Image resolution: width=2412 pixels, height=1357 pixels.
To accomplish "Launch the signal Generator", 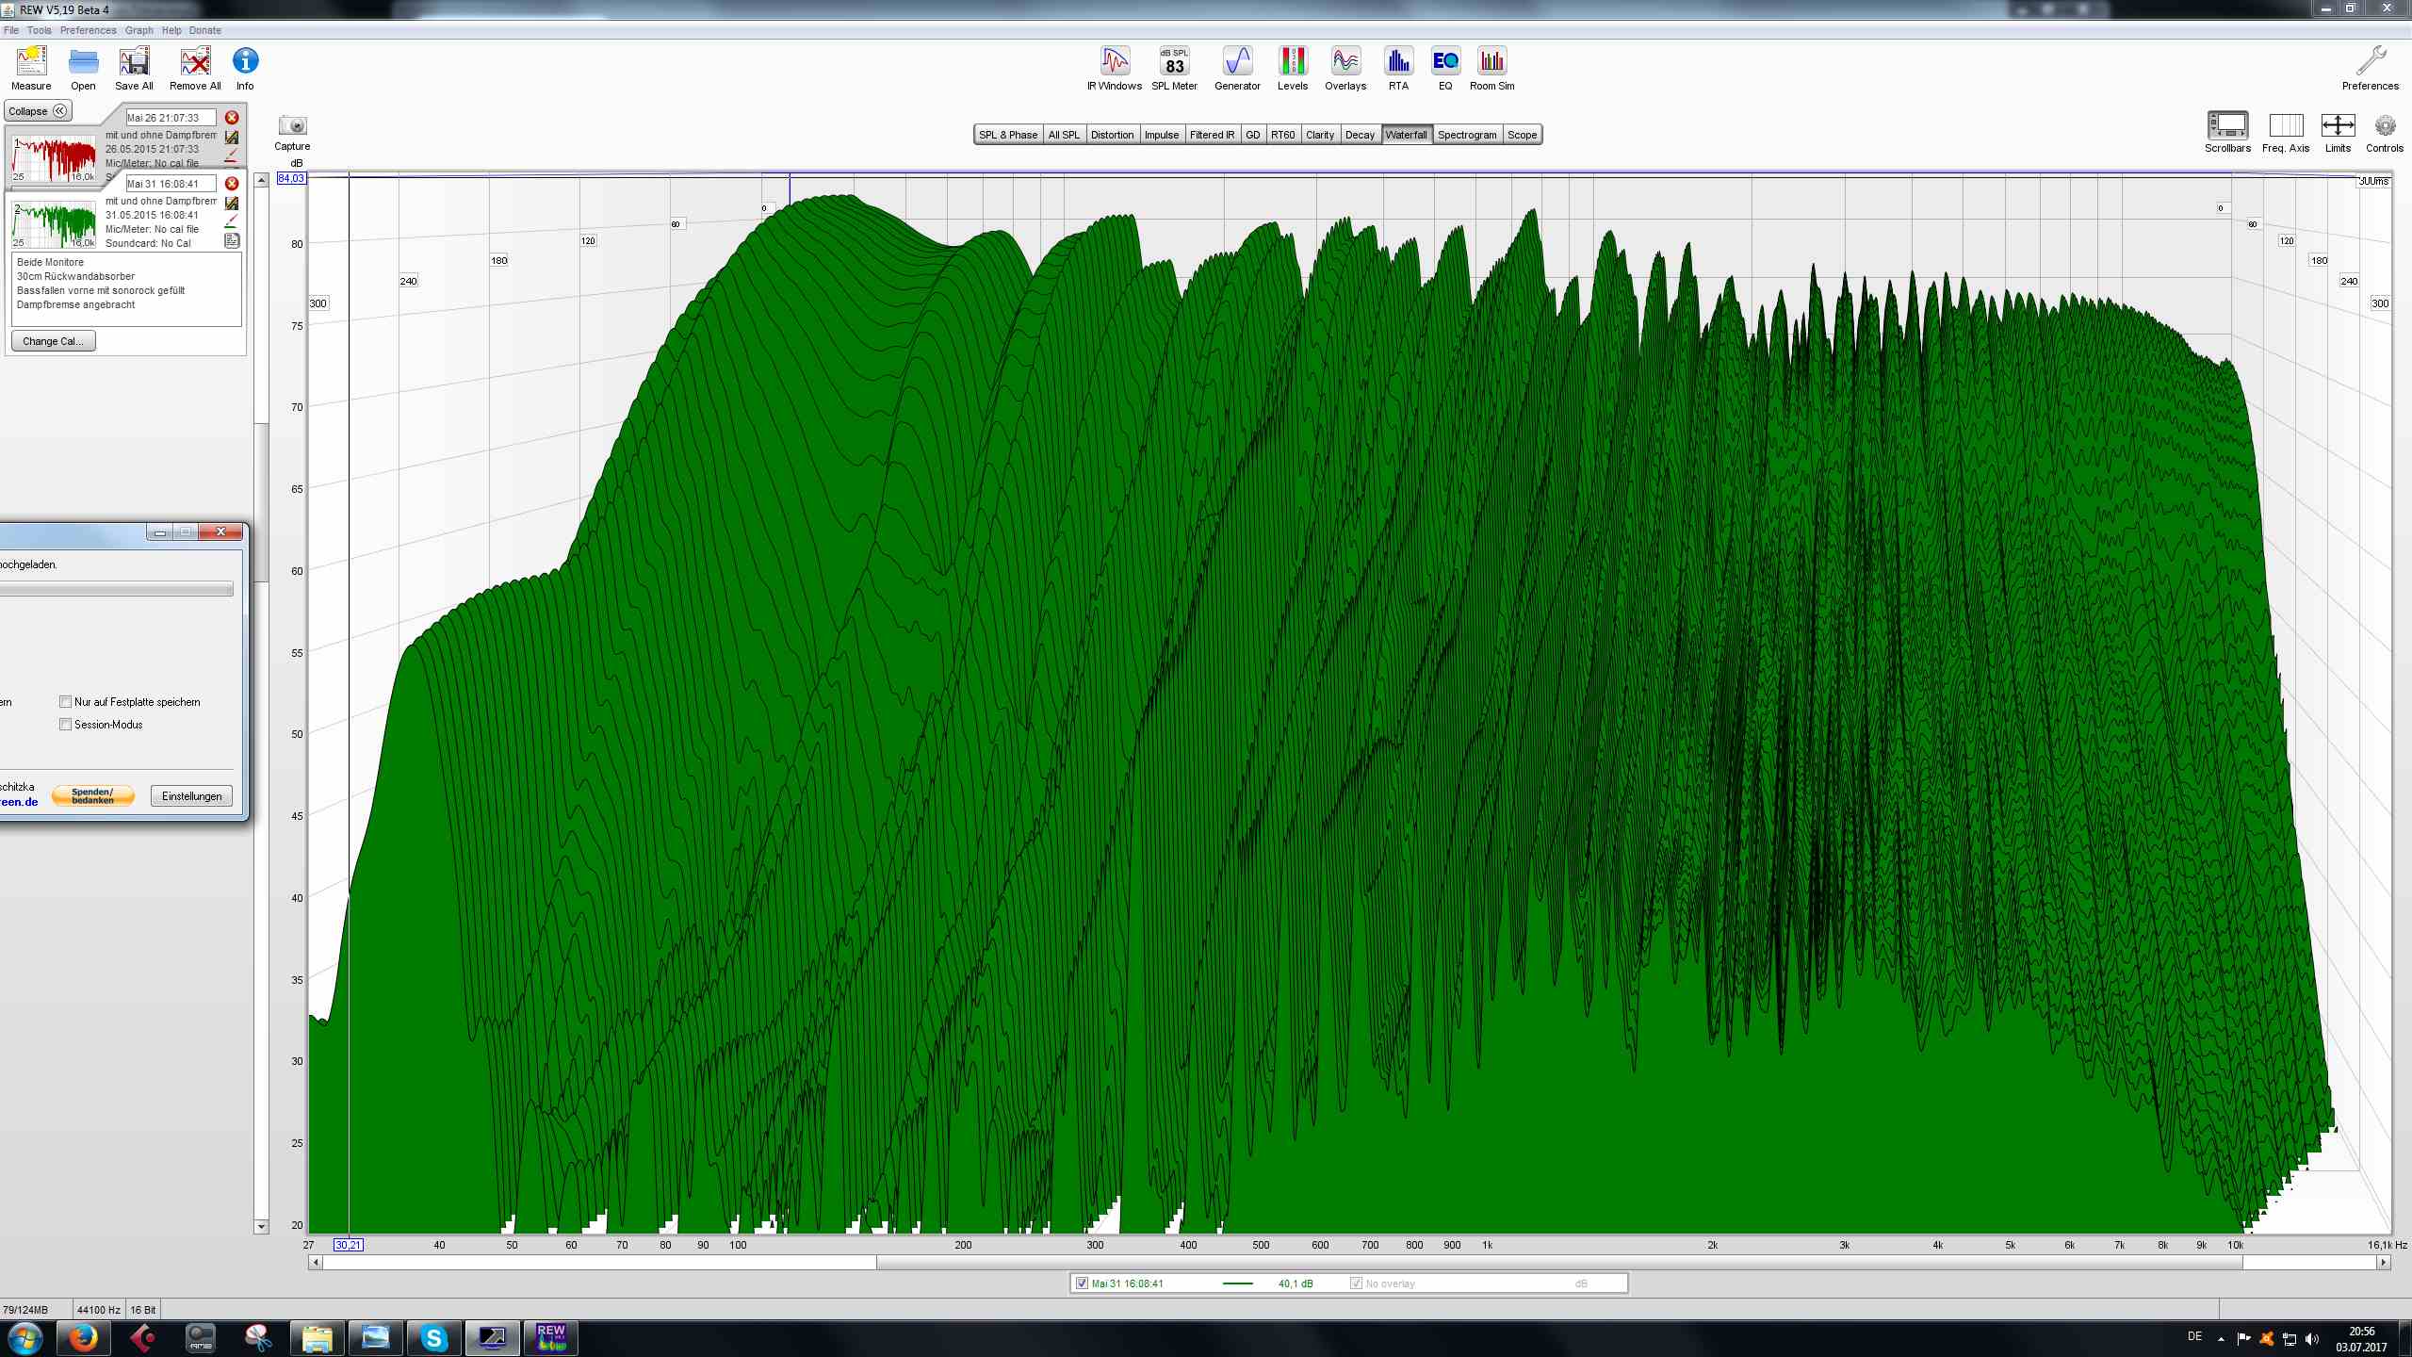I will (1237, 61).
